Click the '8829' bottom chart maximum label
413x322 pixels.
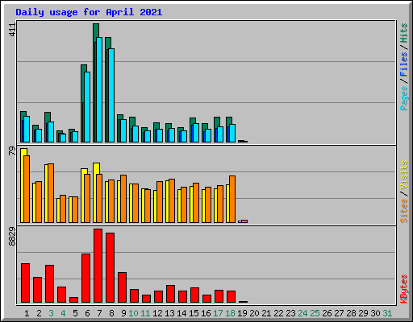[x=12, y=237]
